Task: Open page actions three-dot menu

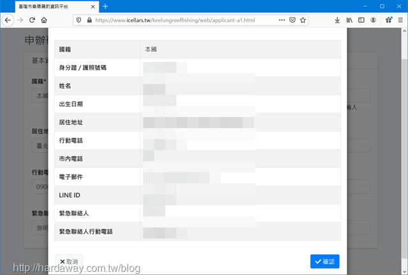Action: pos(282,20)
